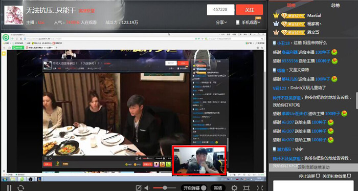Check the 关闭礼物效果 checkbox
358x191 pixels.
click(x=349, y=176)
